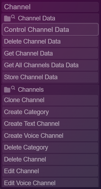This screenshot has height=189, width=101.
Task: Choose Get All Channels Data Data
Action: coord(50,65)
